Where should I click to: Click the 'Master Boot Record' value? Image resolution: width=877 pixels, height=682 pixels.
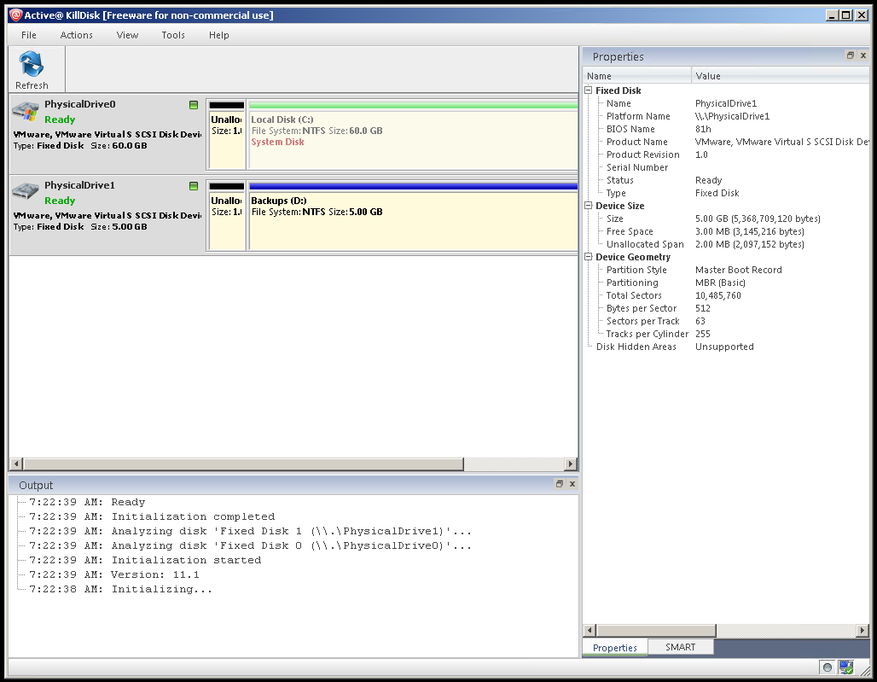738,271
